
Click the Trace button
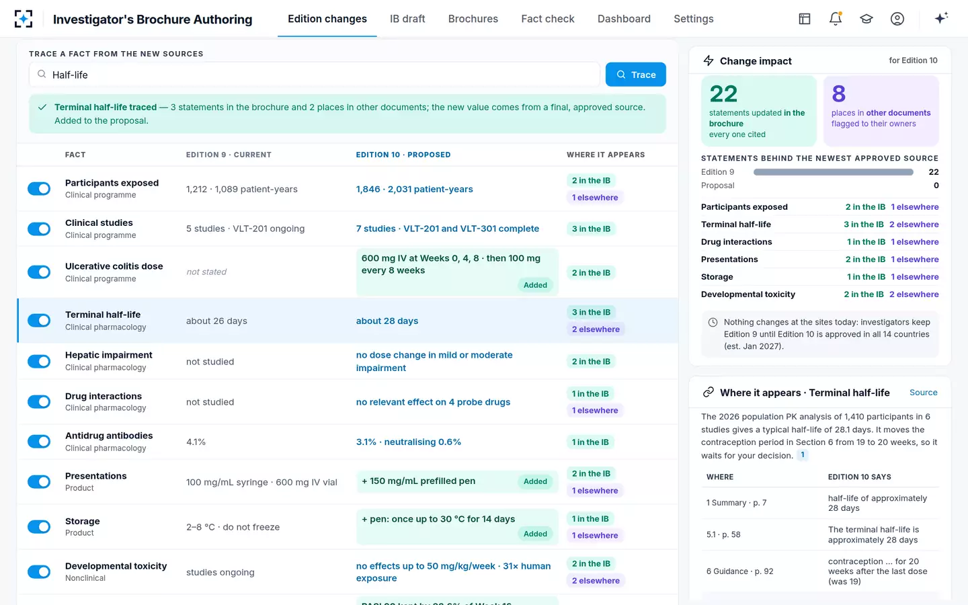click(x=636, y=75)
